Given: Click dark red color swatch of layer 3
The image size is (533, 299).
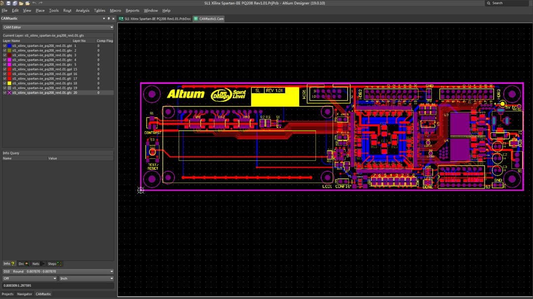Looking at the screenshot, I should [x=9, y=55].
